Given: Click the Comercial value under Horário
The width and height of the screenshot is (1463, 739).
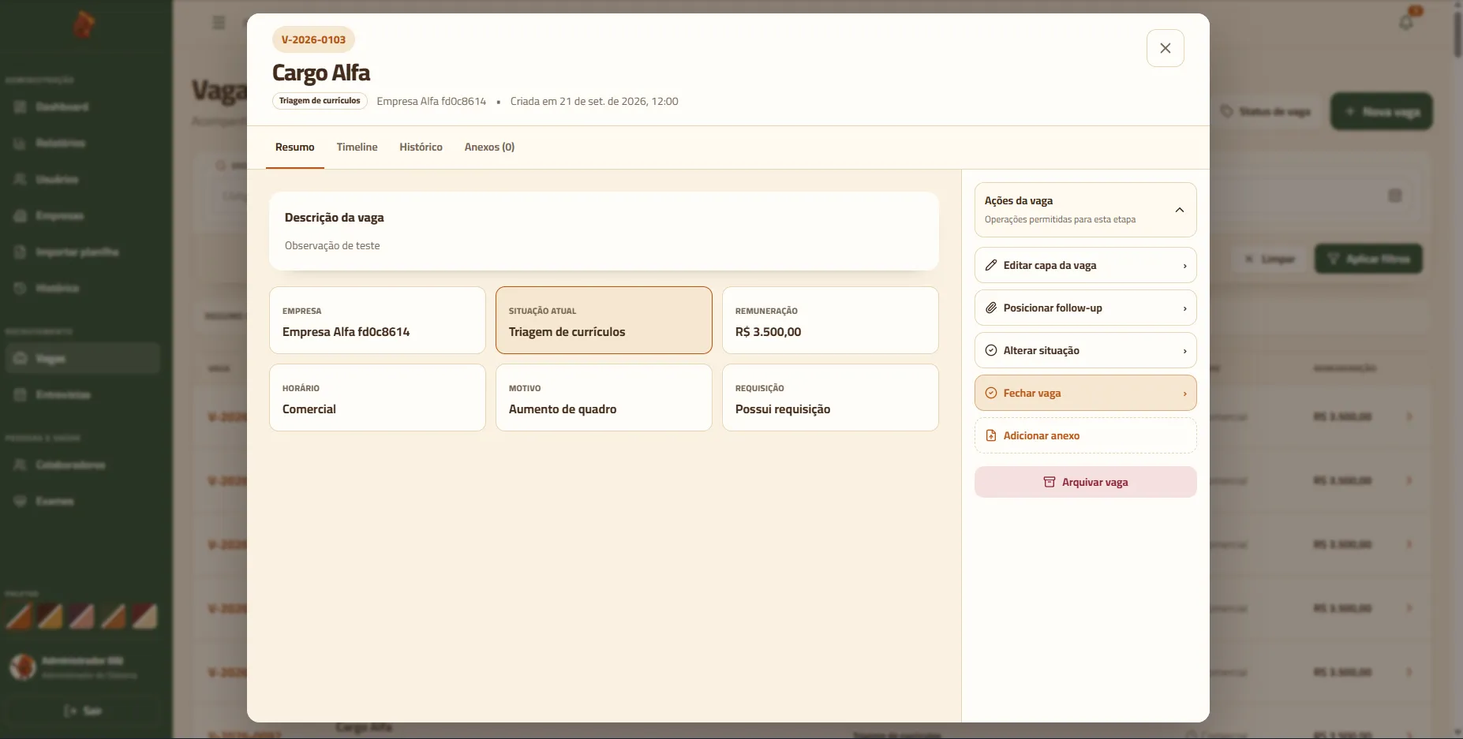Looking at the screenshot, I should point(309,409).
